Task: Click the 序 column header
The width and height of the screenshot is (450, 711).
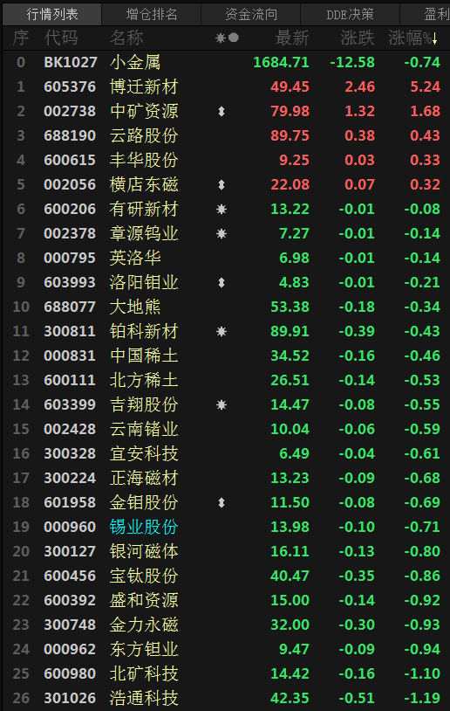Action: 21,38
